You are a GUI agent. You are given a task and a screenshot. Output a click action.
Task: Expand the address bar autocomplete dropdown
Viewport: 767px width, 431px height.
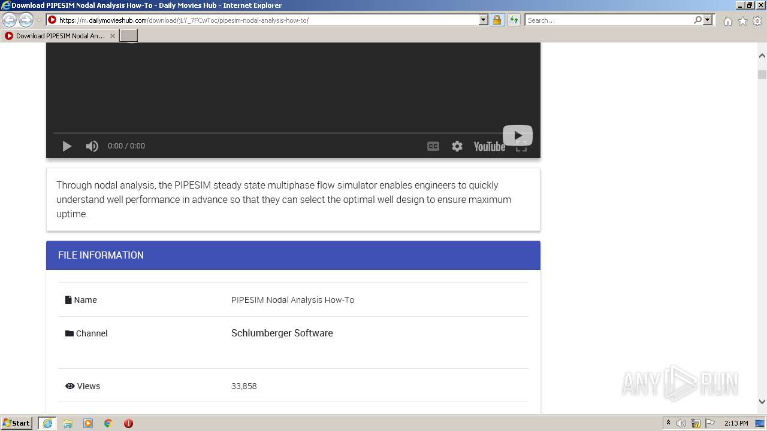(x=484, y=20)
